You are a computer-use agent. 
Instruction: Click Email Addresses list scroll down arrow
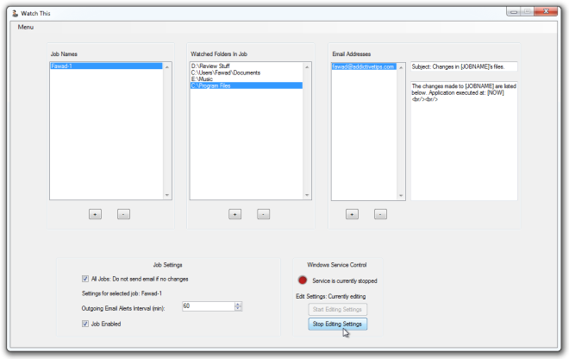tap(401, 196)
